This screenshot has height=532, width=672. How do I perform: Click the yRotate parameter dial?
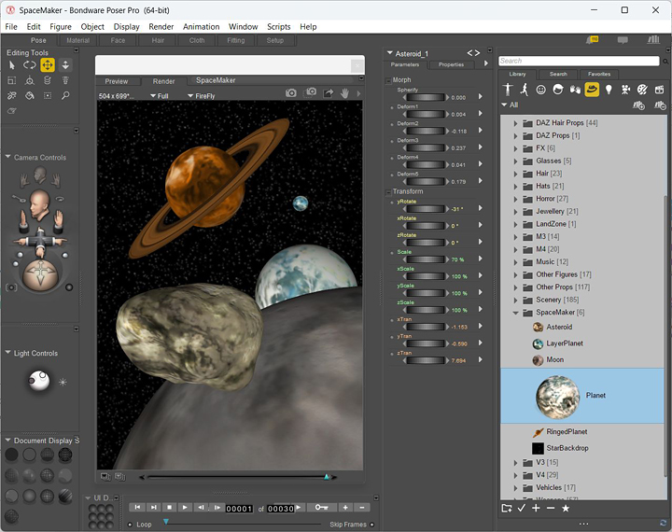425,207
